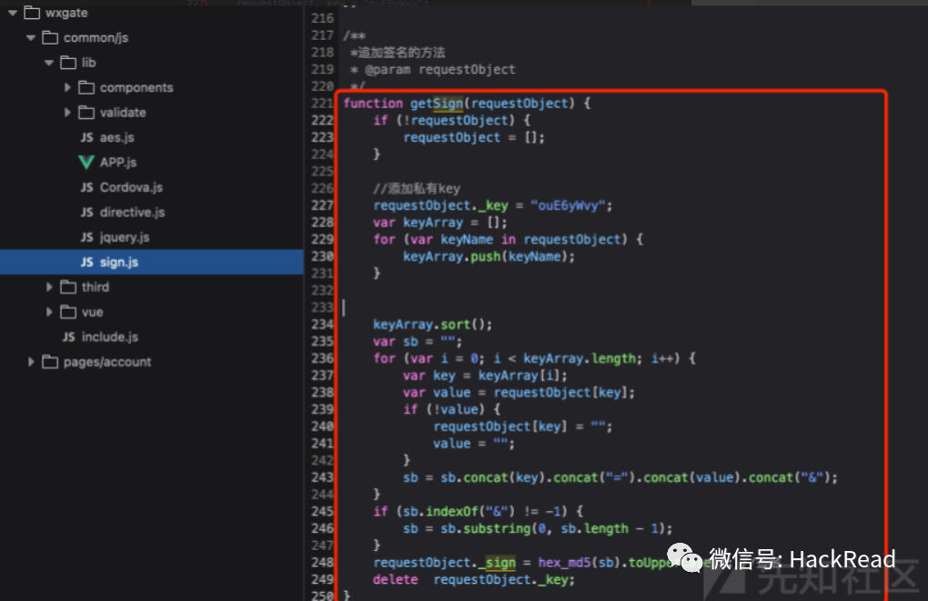Open the Cordova.js file
Screen dimensions: 928x601
click(x=131, y=187)
